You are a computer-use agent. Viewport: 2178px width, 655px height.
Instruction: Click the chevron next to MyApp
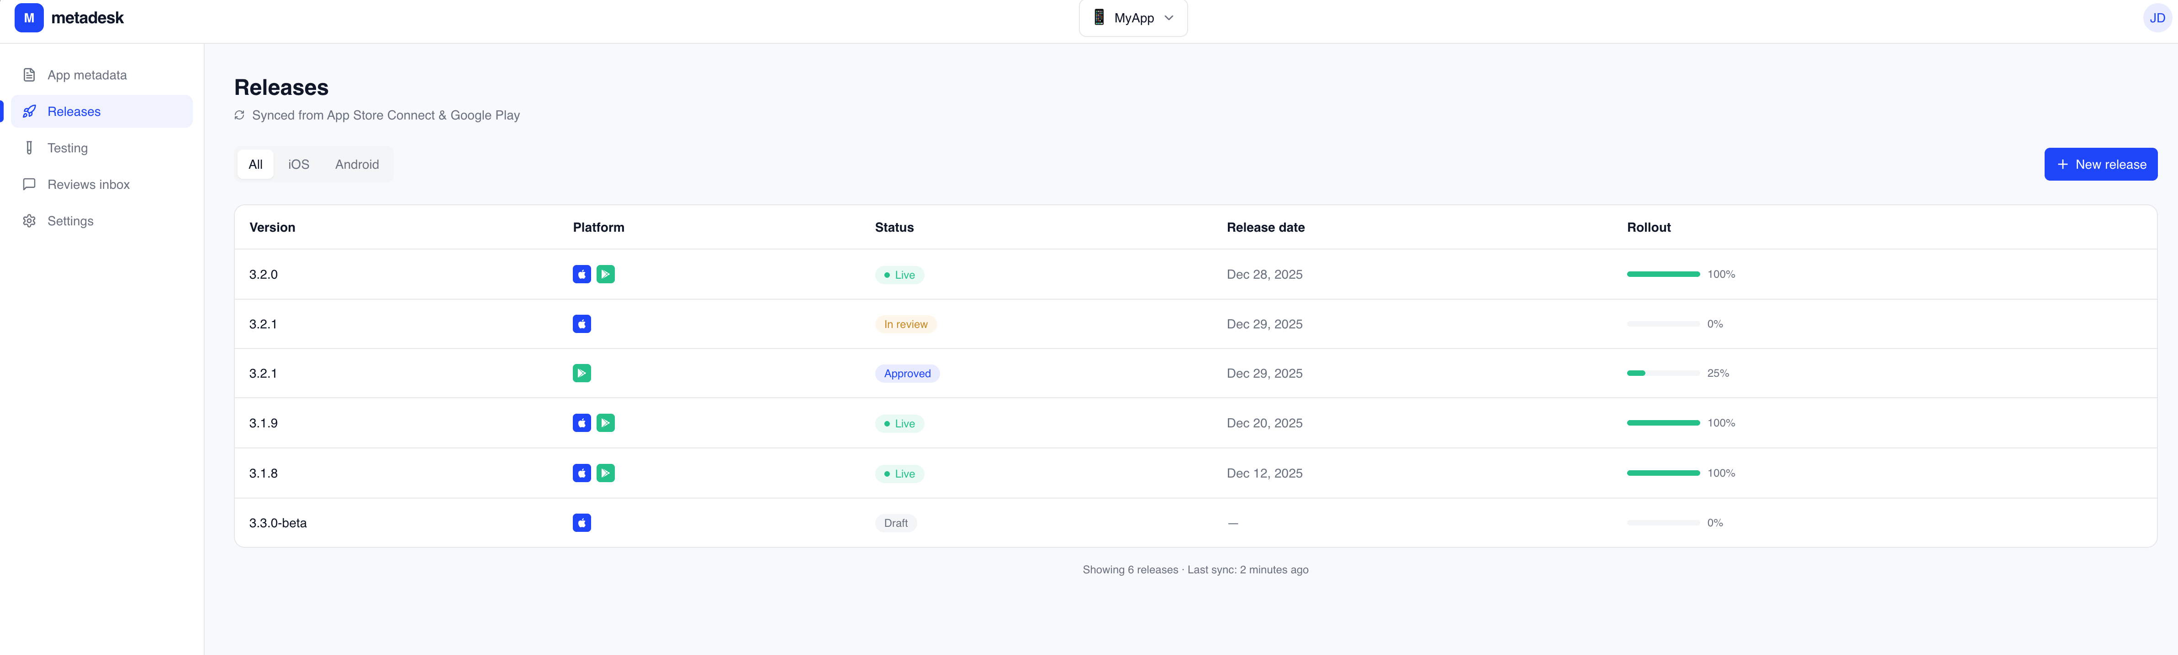pyautogui.click(x=1168, y=18)
